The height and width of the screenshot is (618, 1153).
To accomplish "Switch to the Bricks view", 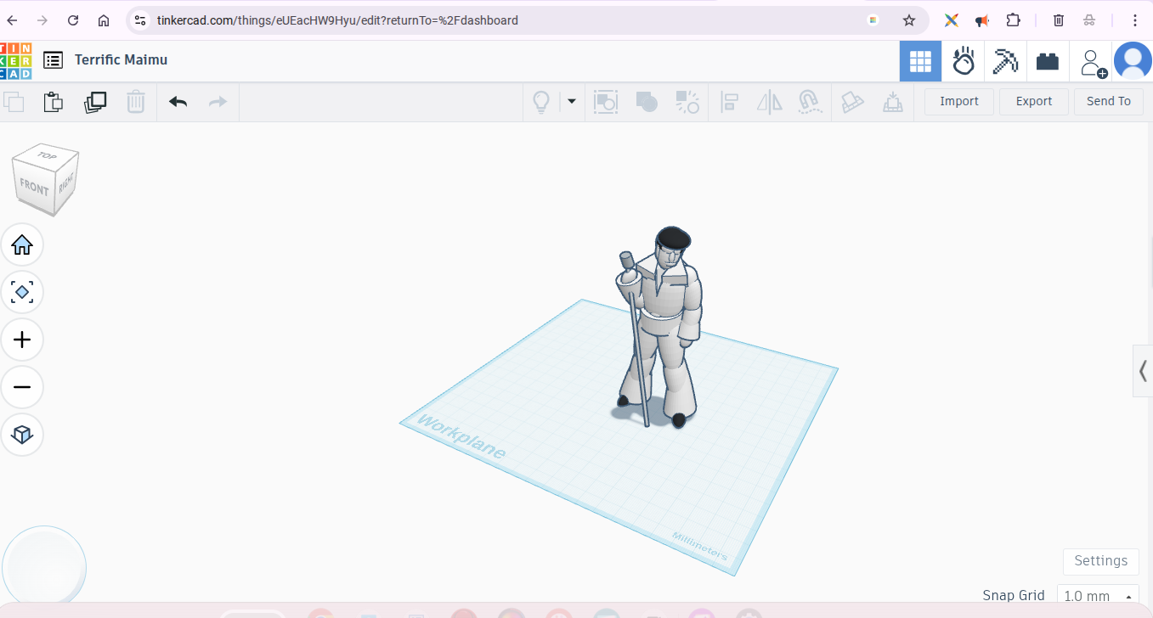I will (1048, 61).
